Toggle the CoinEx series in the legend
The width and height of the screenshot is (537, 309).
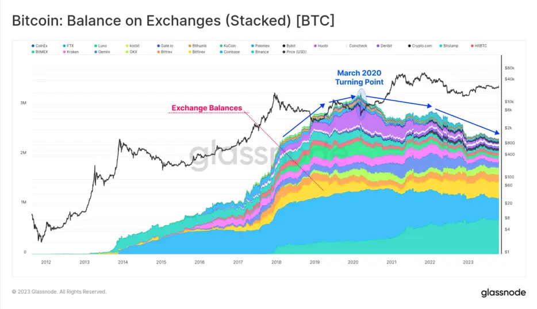click(x=40, y=46)
